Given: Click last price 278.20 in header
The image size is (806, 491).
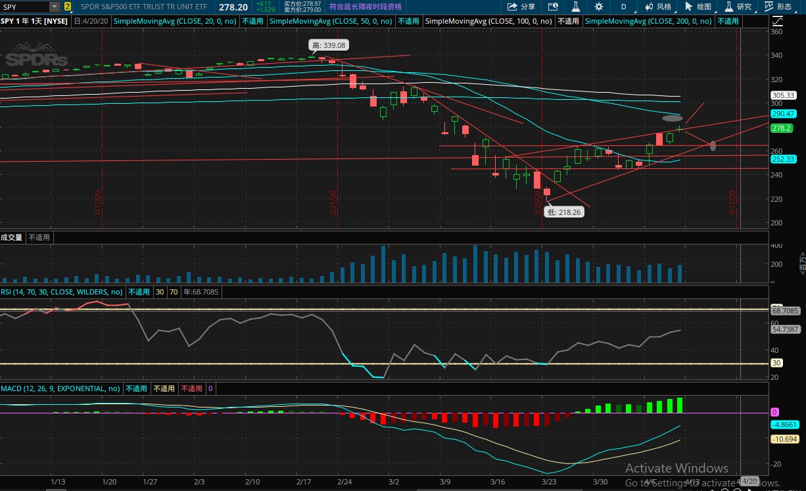Looking at the screenshot, I should point(233,7).
